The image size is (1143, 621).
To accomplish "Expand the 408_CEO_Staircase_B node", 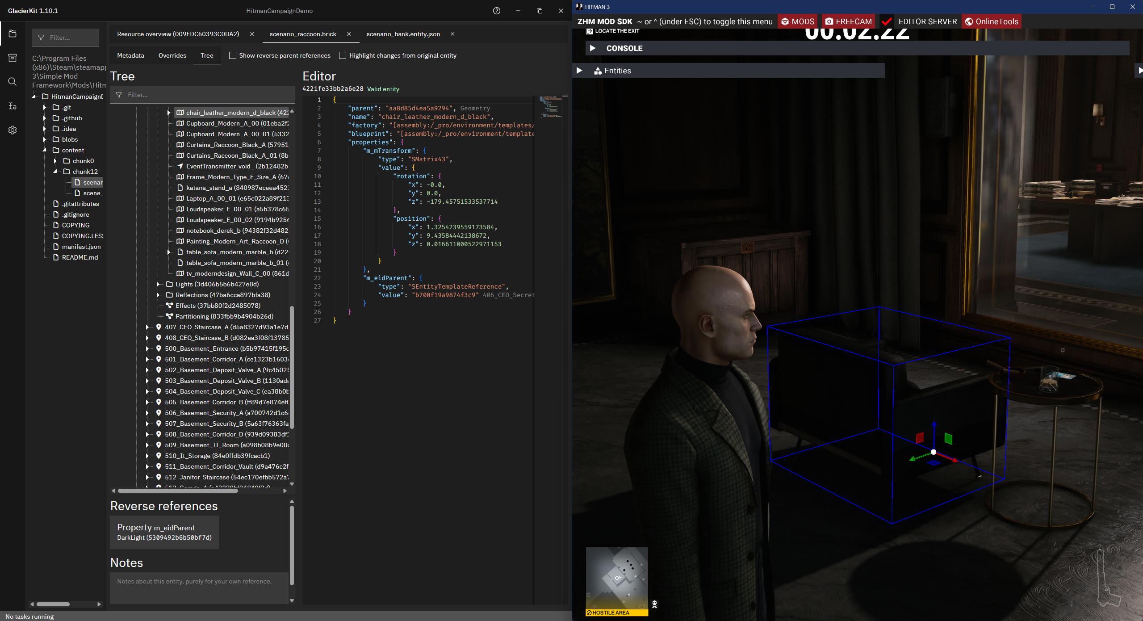I will coord(147,338).
